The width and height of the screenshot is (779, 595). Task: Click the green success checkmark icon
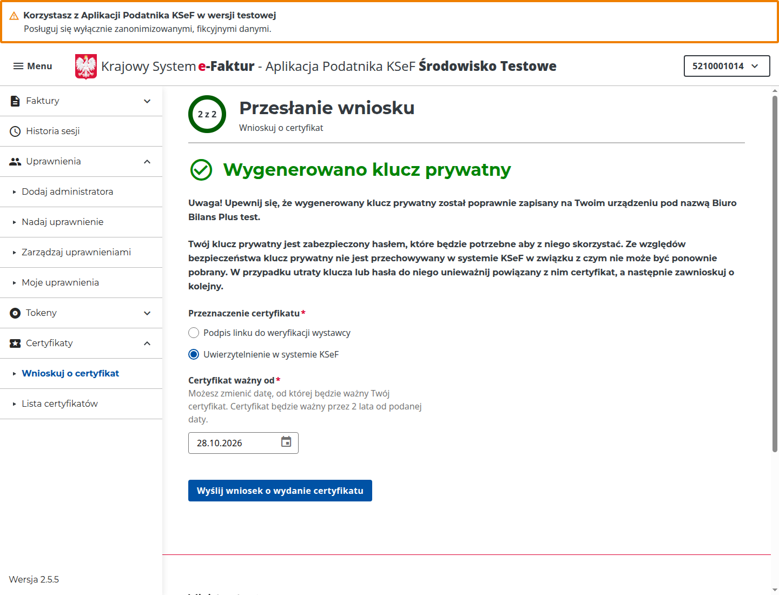click(x=201, y=170)
